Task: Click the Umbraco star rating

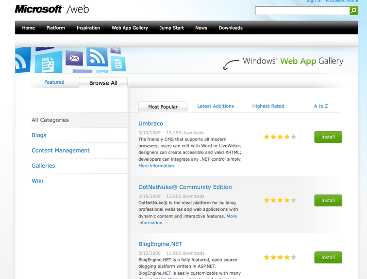Action: (x=280, y=137)
